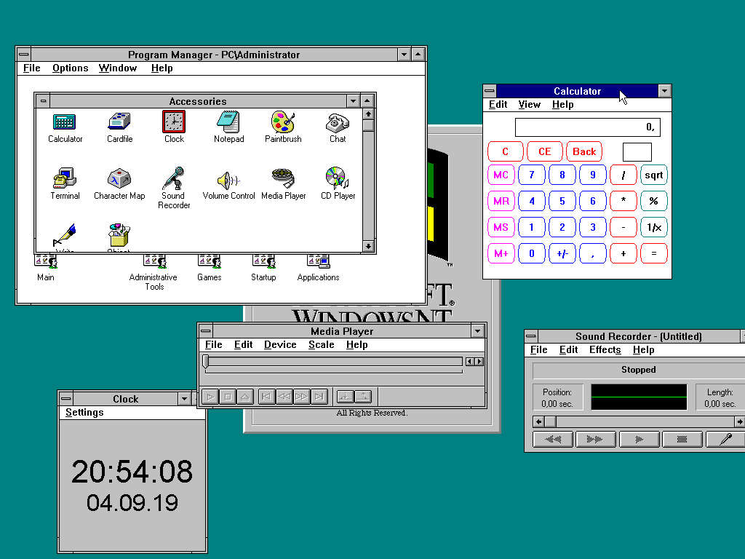Select the Clock icon in Accessories
This screenshot has height=559, width=745.
click(174, 122)
